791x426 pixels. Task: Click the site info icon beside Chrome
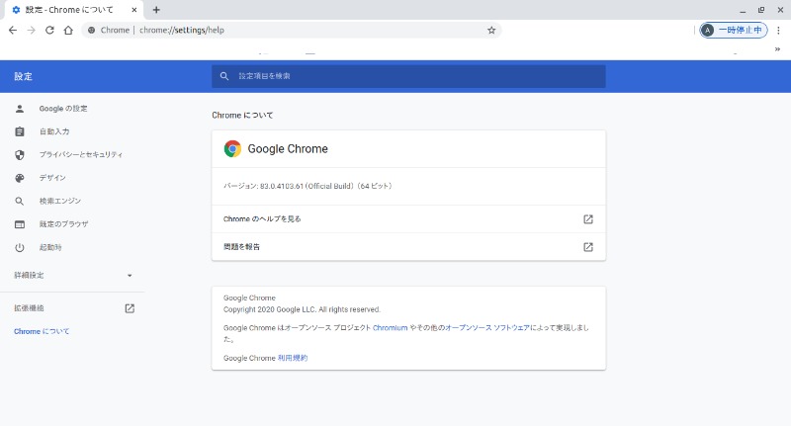(91, 31)
